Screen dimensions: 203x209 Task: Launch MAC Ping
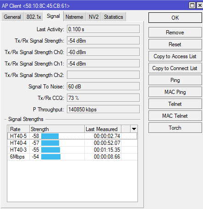[175, 92]
